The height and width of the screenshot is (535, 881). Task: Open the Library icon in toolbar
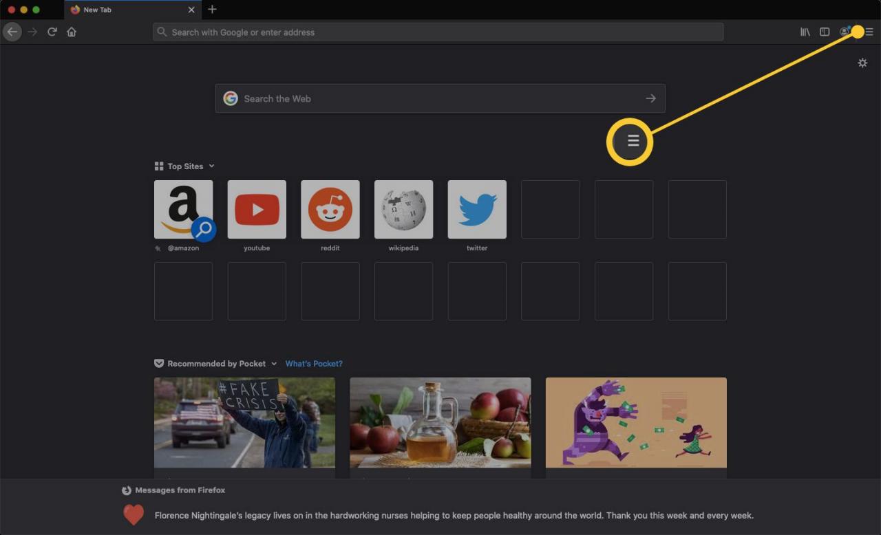(805, 32)
